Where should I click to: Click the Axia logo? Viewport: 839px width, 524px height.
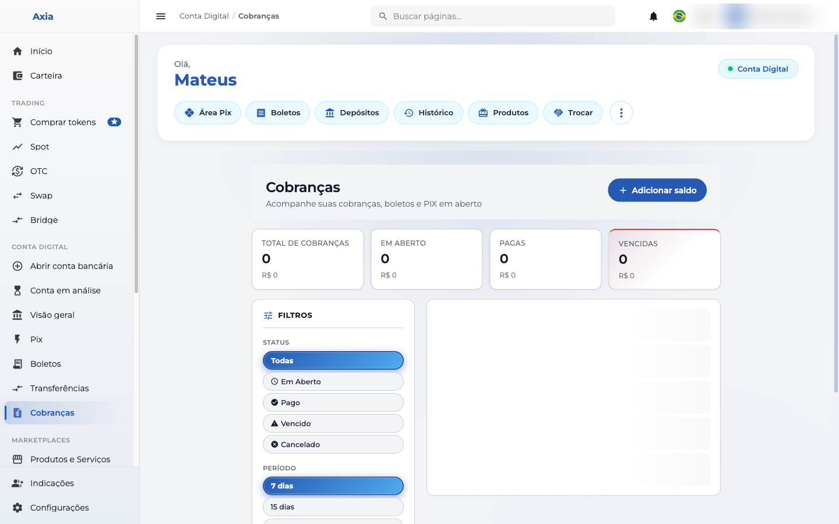(43, 16)
